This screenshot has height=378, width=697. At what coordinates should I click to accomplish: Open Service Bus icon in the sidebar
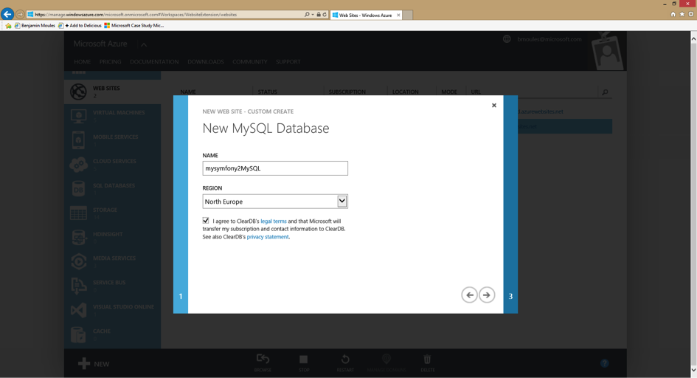pos(79,286)
